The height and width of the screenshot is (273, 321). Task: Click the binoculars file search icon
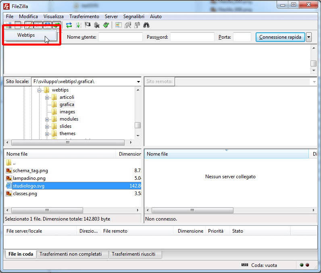coord(146,25)
